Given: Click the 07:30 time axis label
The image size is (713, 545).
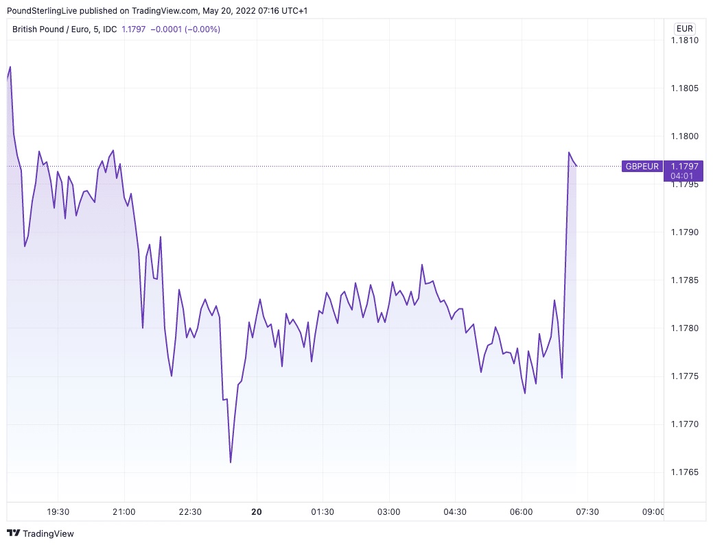Looking at the screenshot, I should (x=587, y=512).
